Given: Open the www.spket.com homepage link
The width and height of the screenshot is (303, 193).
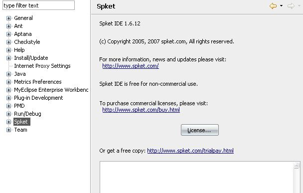Looking at the screenshot, I should click(131, 66).
